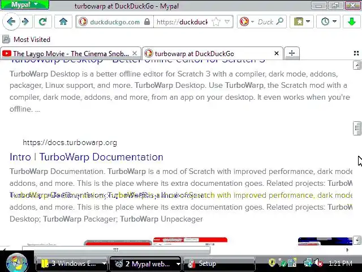Open the URL history dropdown arrow
362x272 pixels.
pos(227,22)
